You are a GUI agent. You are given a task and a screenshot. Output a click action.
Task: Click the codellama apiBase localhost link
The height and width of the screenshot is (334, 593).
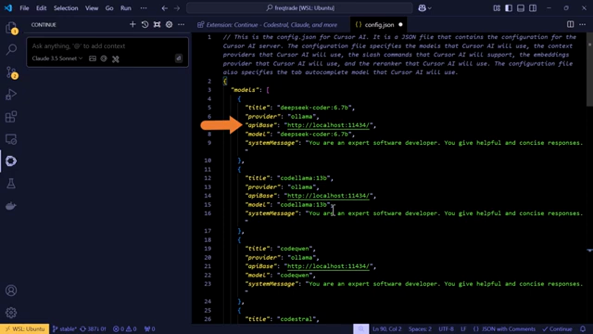(x=328, y=196)
